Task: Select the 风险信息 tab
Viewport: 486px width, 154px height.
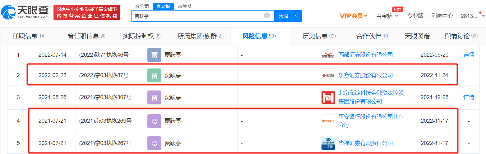Action: pyautogui.click(x=260, y=36)
